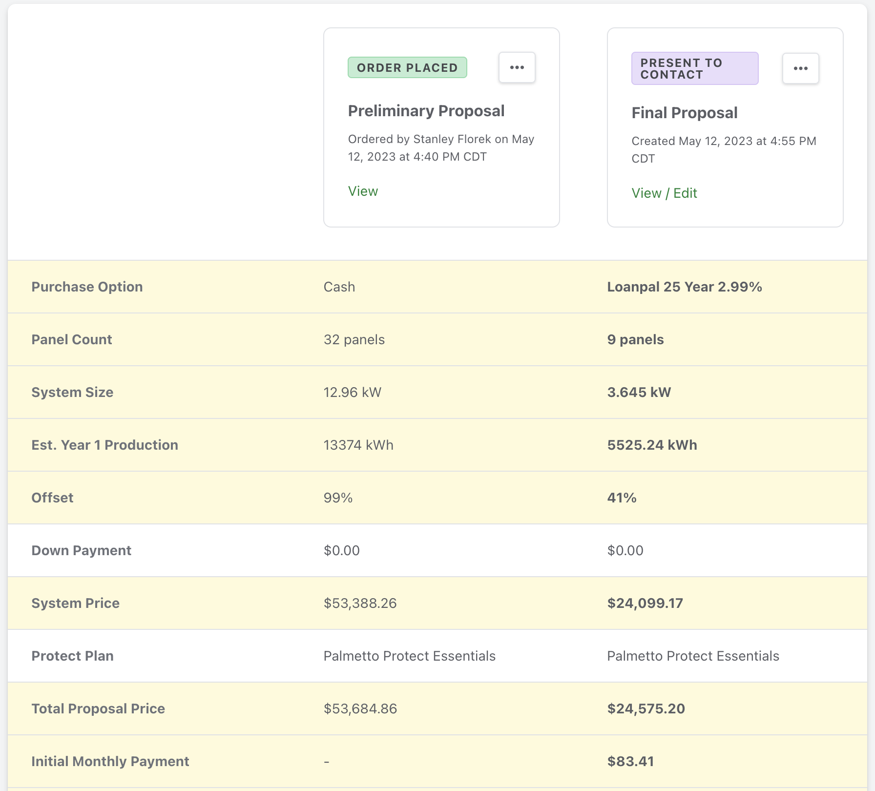Click the PRESENT TO CONTACT status badge
Screen dimensions: 875x791
click(695, 68)
